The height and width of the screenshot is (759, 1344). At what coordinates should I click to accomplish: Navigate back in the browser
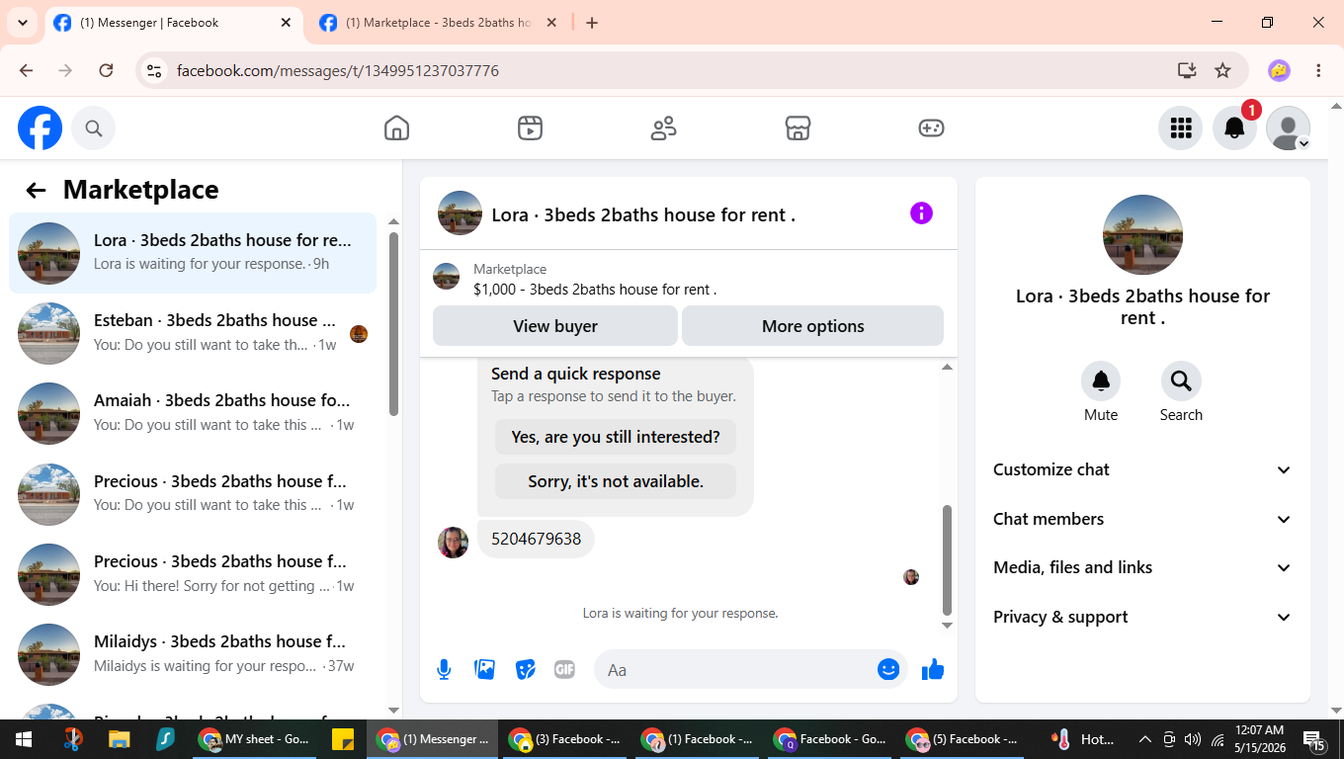(27, 70)
